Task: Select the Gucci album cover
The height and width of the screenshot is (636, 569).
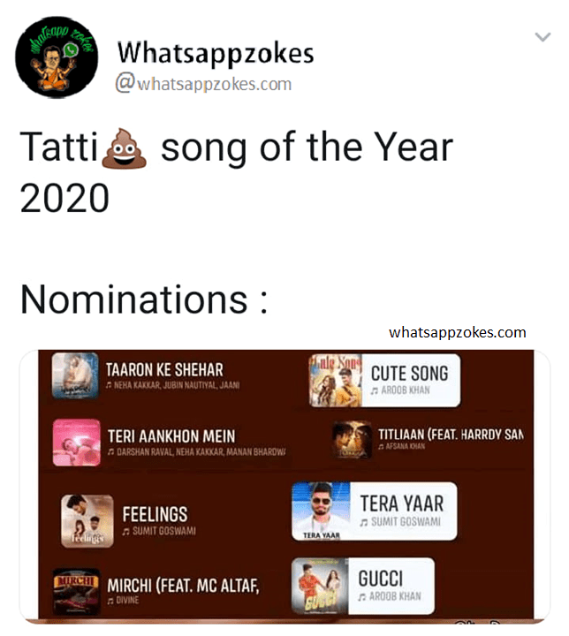Action: coord(321,587)
